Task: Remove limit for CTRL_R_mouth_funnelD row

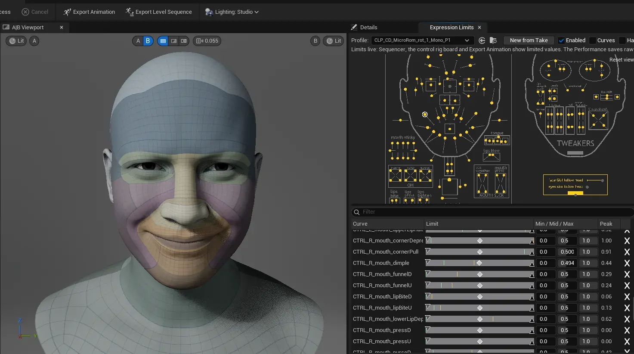Action: (x=627, y=274)
